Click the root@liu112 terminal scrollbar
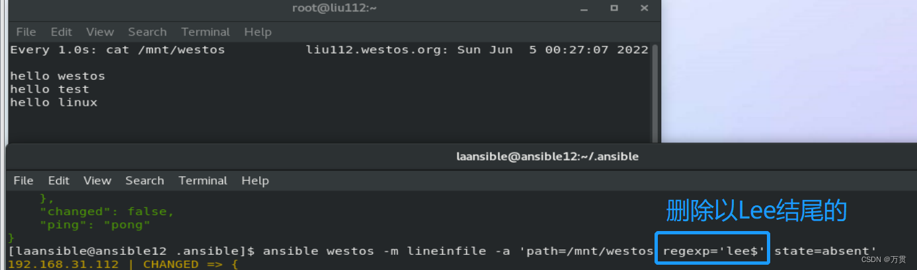This screenshot has width=917, height=270. tap(655, 92)
